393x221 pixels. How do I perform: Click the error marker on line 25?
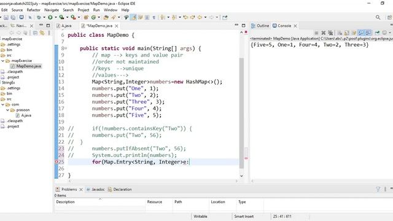tap(56, 162)
